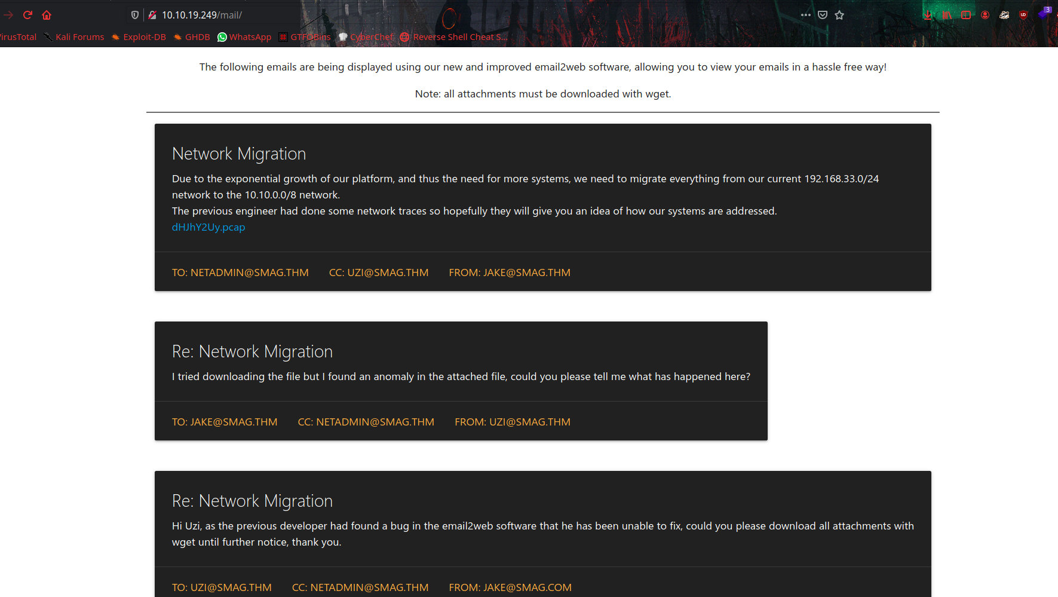Viewport: 1058px width, 597px height.
Task: Open uBlock Origin extension popup
Action: [x=1023, y=15]
